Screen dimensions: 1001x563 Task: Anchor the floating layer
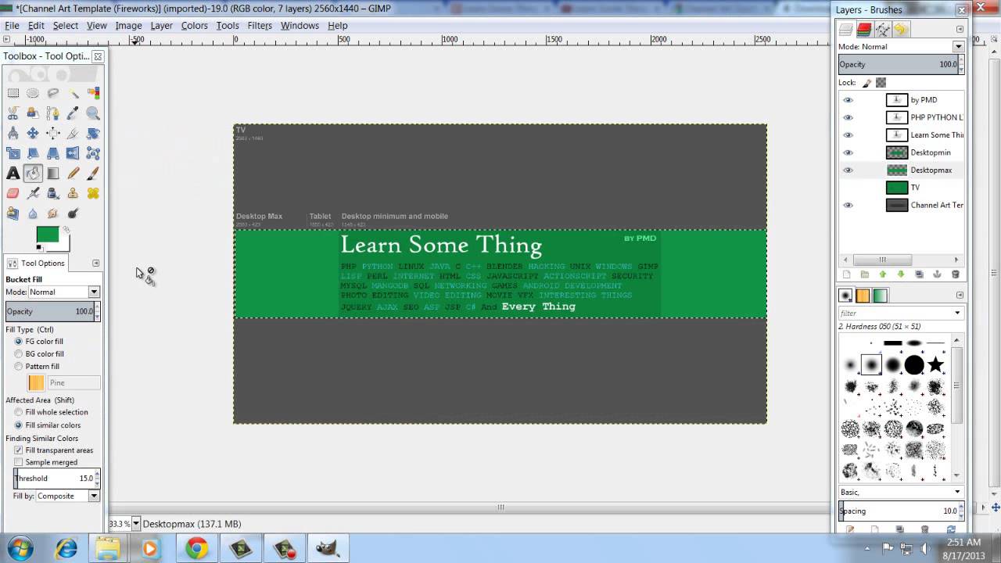[937, 274]
